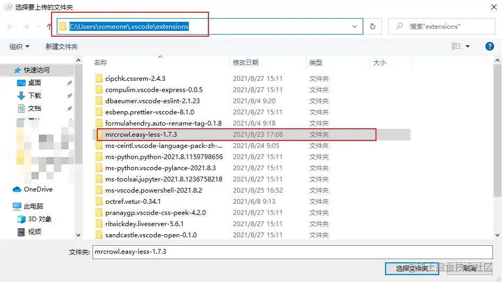Image resolution: width=502 pixels, height=282 pixels.
Task: Select folder ms-python.python-2021.8.1159798656
Action: pyautogui.click(x=164, y=157)
